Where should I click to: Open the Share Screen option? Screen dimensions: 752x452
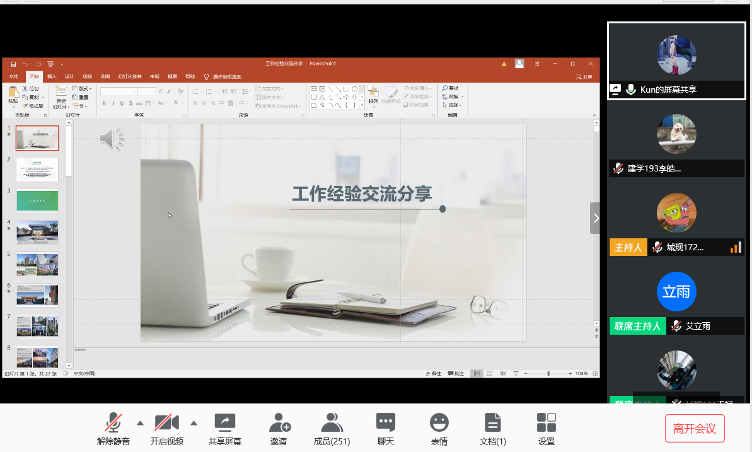tap(224, 429)
